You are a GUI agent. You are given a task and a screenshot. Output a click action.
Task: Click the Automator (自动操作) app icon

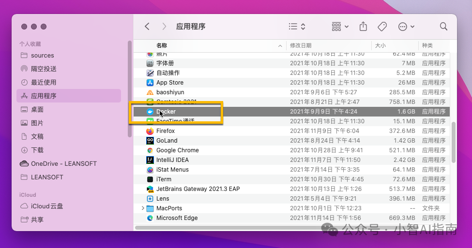[150, 73]
